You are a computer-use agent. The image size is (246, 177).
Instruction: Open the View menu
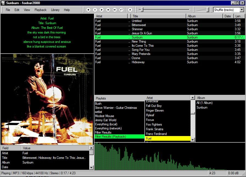[x=27, y=10]
